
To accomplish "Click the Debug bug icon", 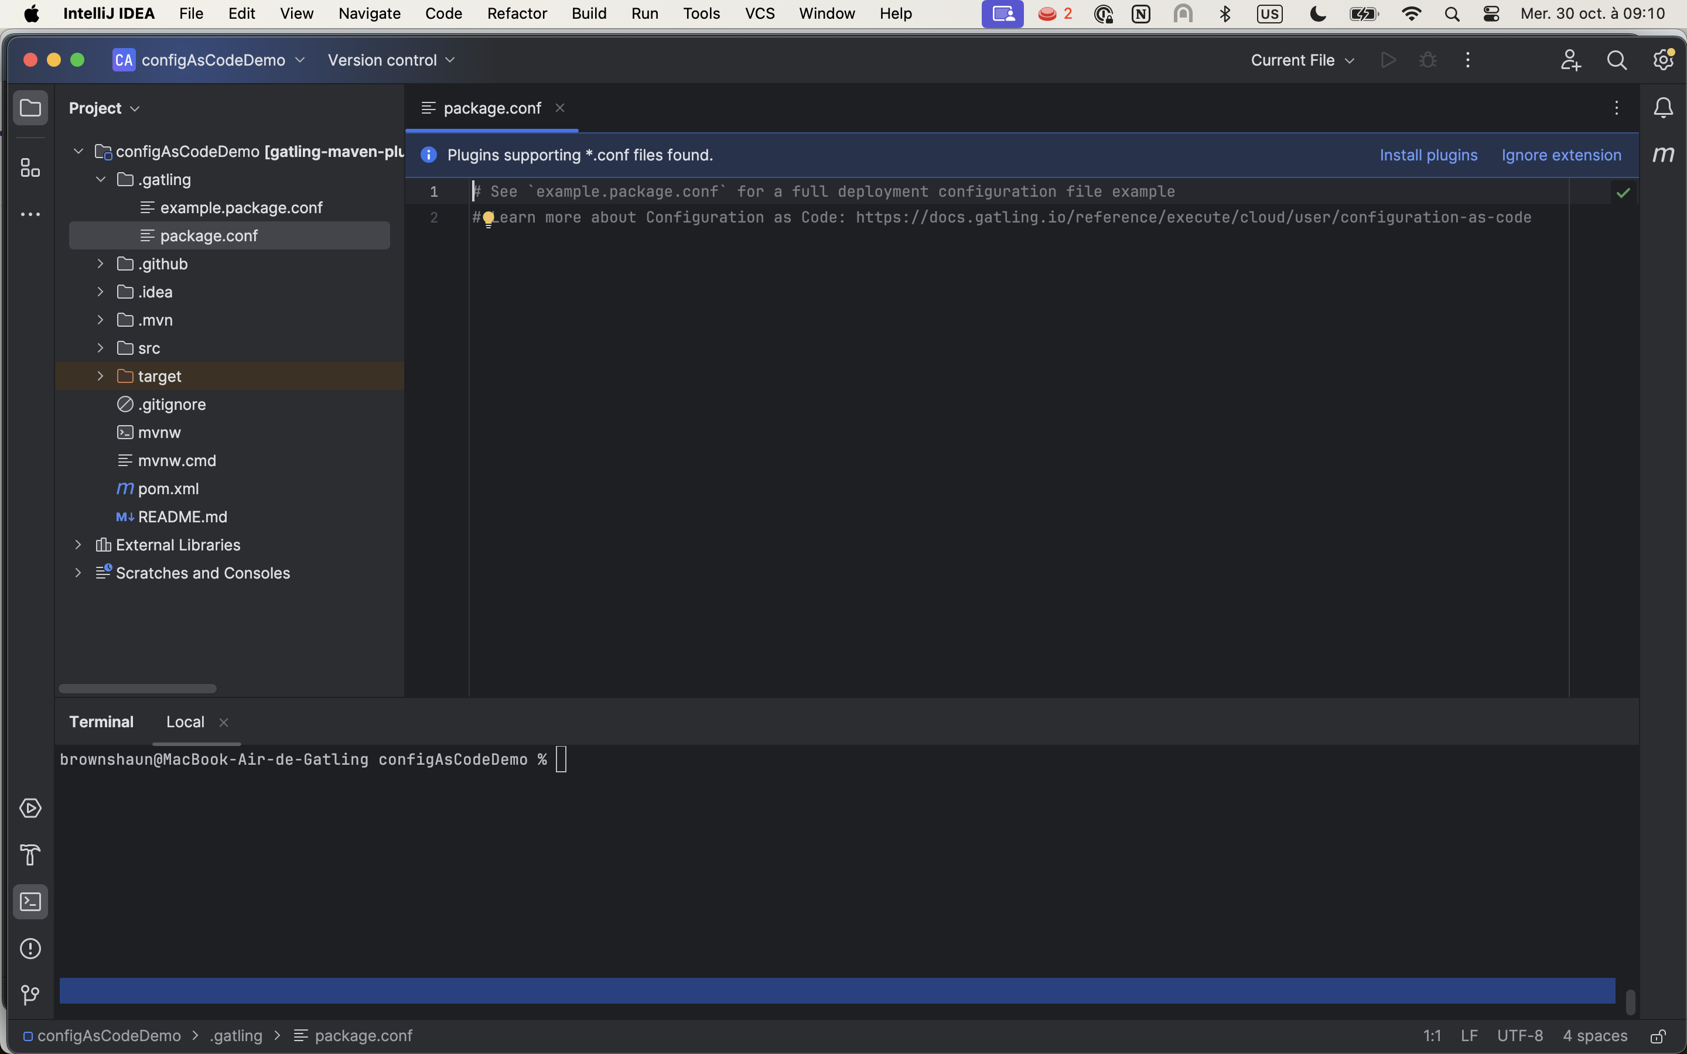I will point(1428,60).
